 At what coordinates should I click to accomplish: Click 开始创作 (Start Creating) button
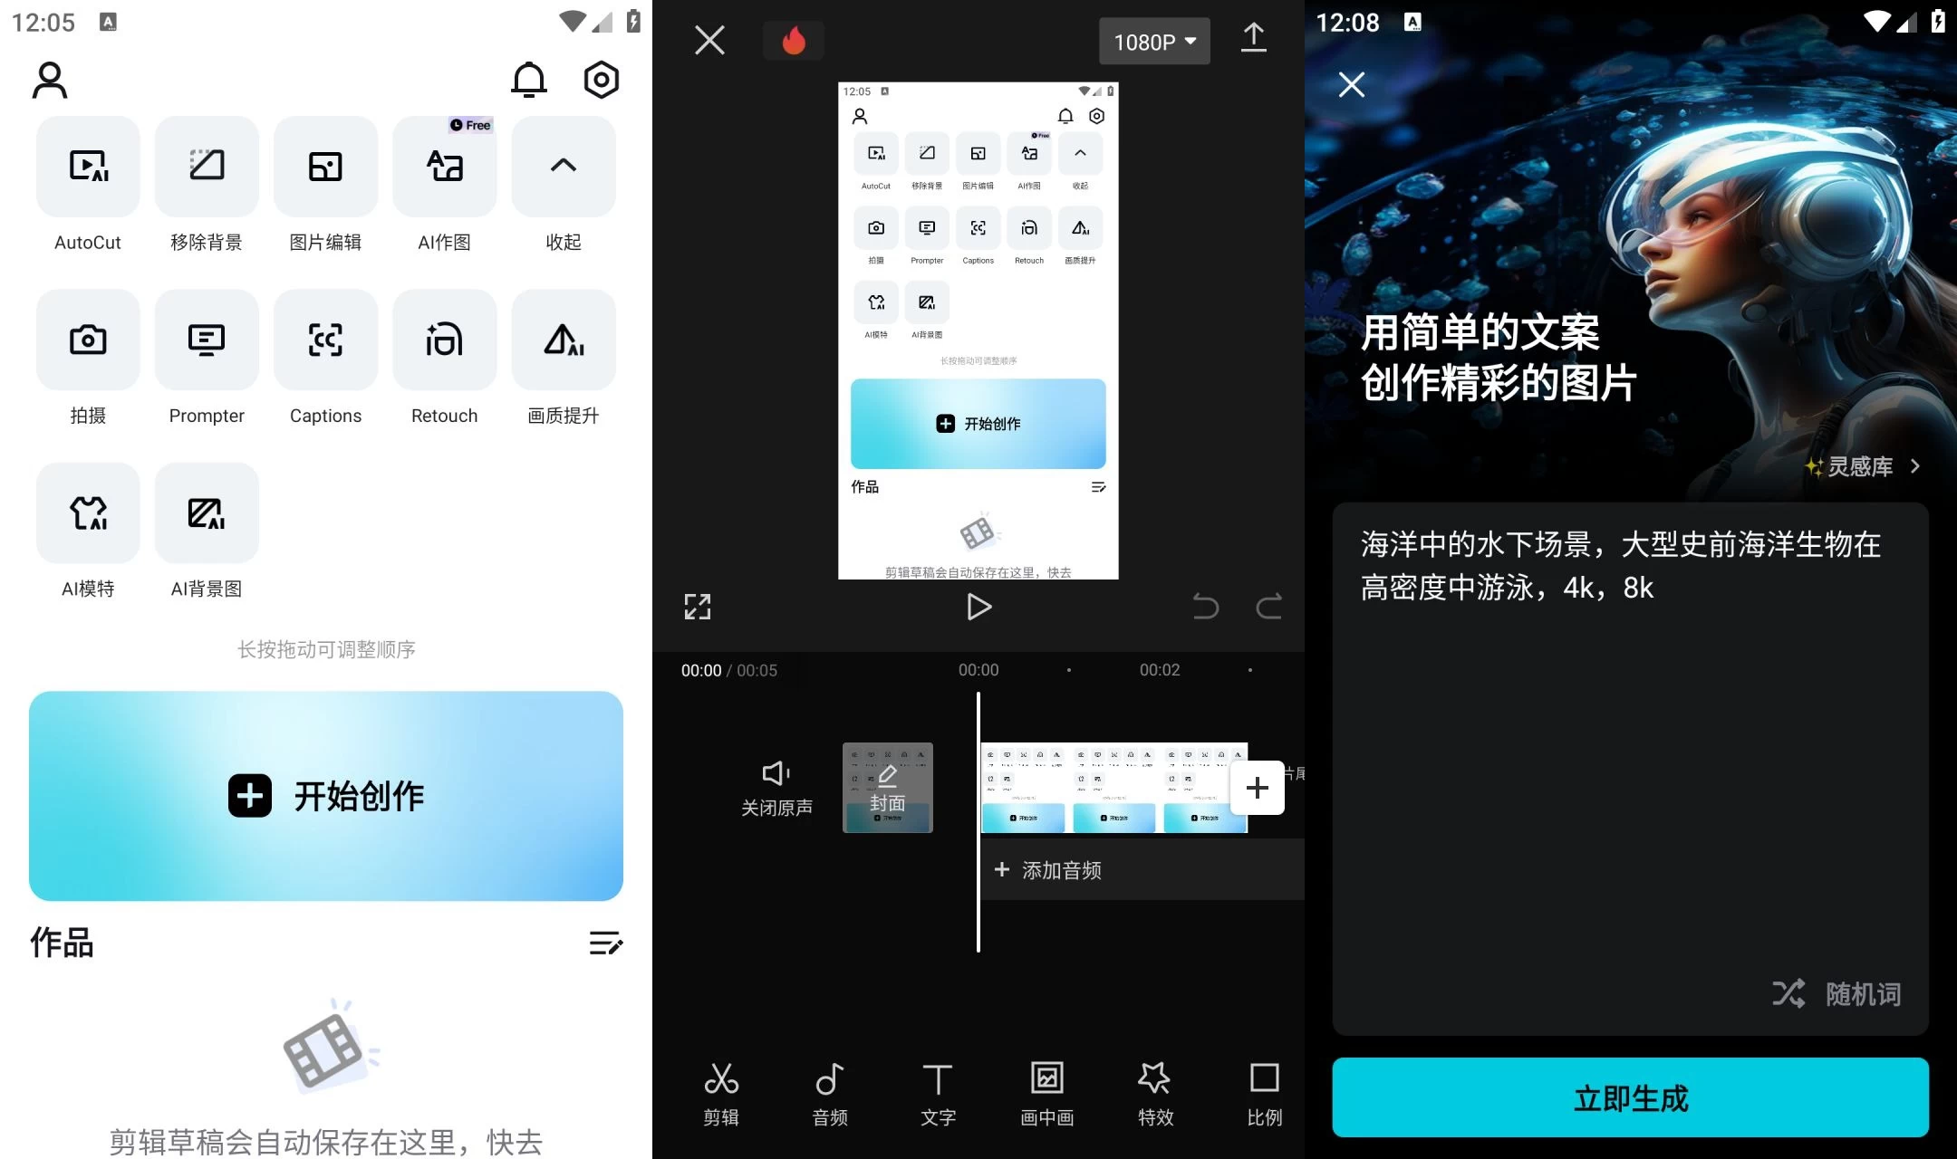pos(325,795)
